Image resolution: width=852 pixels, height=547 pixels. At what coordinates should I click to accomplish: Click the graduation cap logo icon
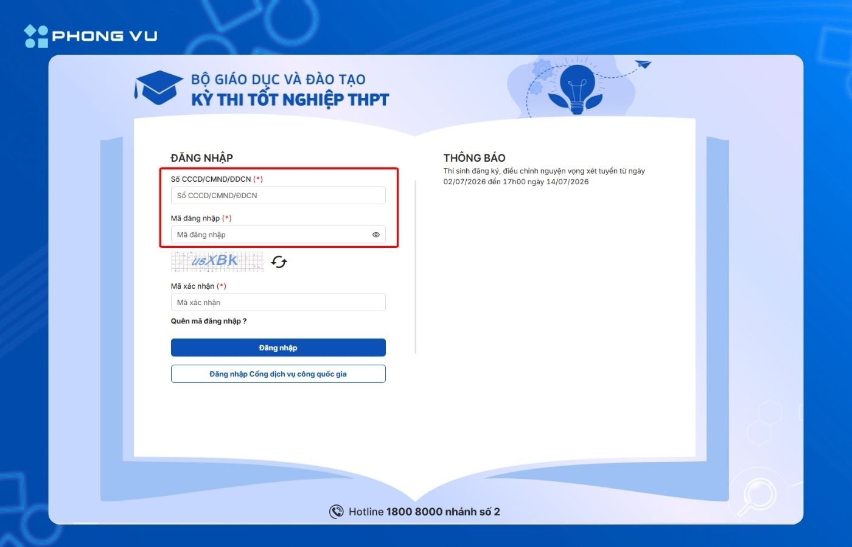[x=158, y=88]
